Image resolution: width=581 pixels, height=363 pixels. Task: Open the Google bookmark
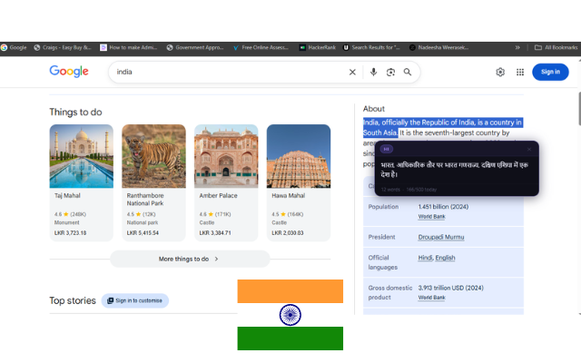[14, 47]
